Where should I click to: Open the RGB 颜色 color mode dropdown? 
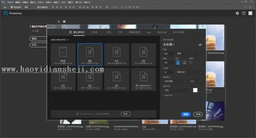pos(175,81)
